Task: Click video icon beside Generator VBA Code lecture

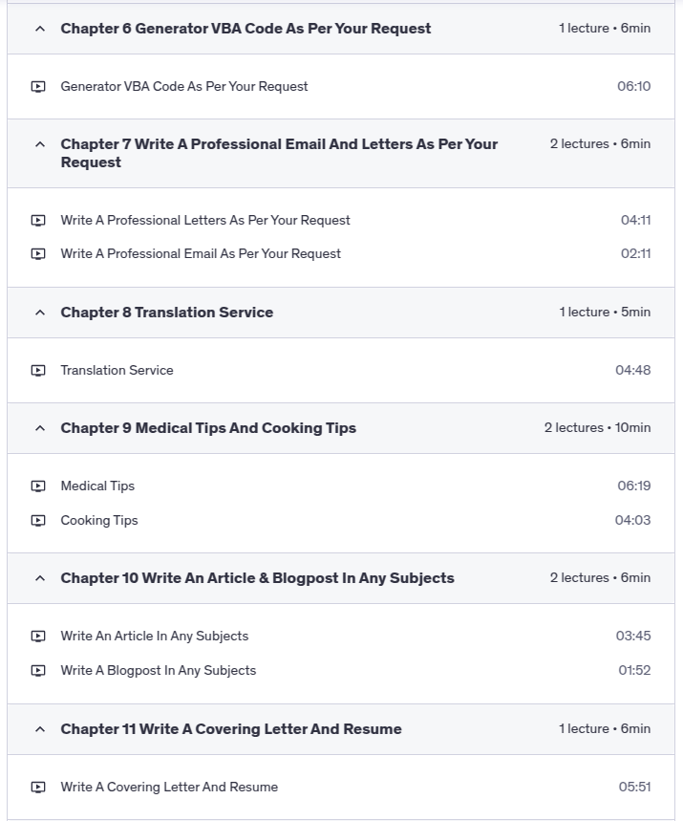Action: point(38,87)
